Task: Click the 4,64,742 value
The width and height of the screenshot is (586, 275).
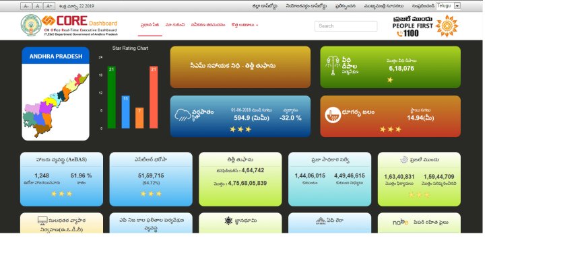Action: coord(253,170)
